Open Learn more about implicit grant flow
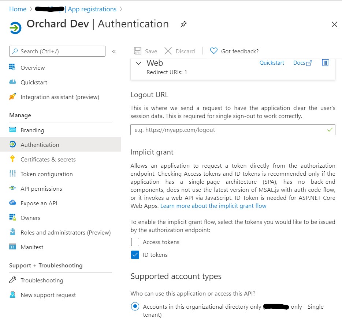Image resolution: width=342 pixels, height=320 pixels. 213,206
